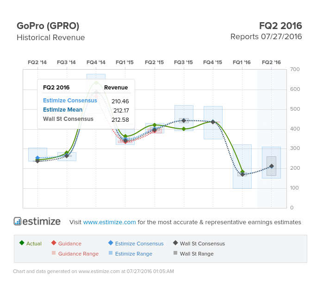The width and height of the screenshot is (317, 286).
Task: Click the FQ4 '15 consensus data point
Action: coord(213,122)
